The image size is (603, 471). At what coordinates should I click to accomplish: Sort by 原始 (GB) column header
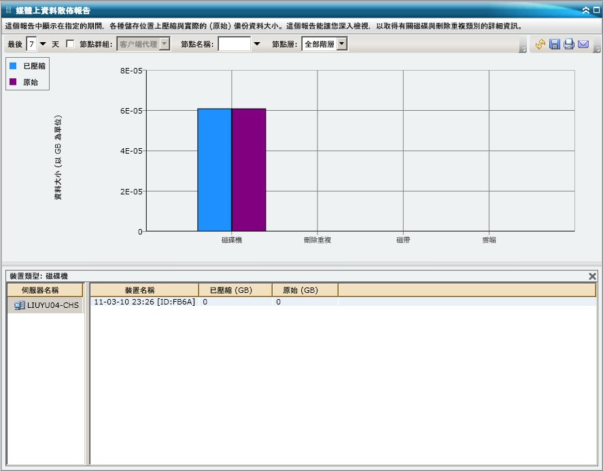point(305,290)
